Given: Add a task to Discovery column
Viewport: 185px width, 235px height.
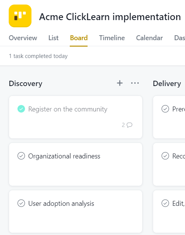Looking at the screenshot, I should click(x=120, y=83).
